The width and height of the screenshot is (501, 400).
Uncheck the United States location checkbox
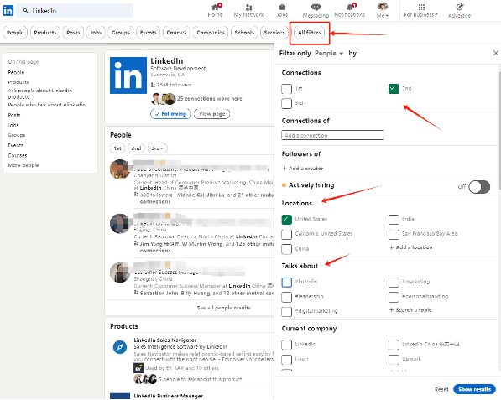point(287,220)
